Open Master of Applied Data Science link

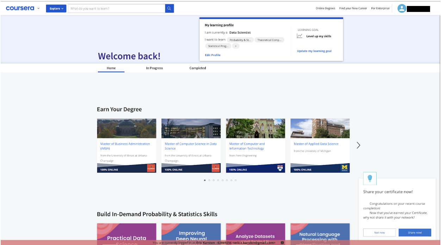click(x=316, y=144)
